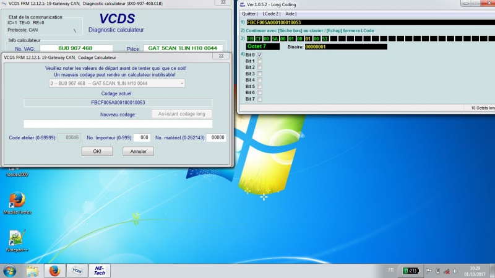Check the Bit 4 checkbox
The width and height of the screenshot is (495, 278).
pos(260,80)
